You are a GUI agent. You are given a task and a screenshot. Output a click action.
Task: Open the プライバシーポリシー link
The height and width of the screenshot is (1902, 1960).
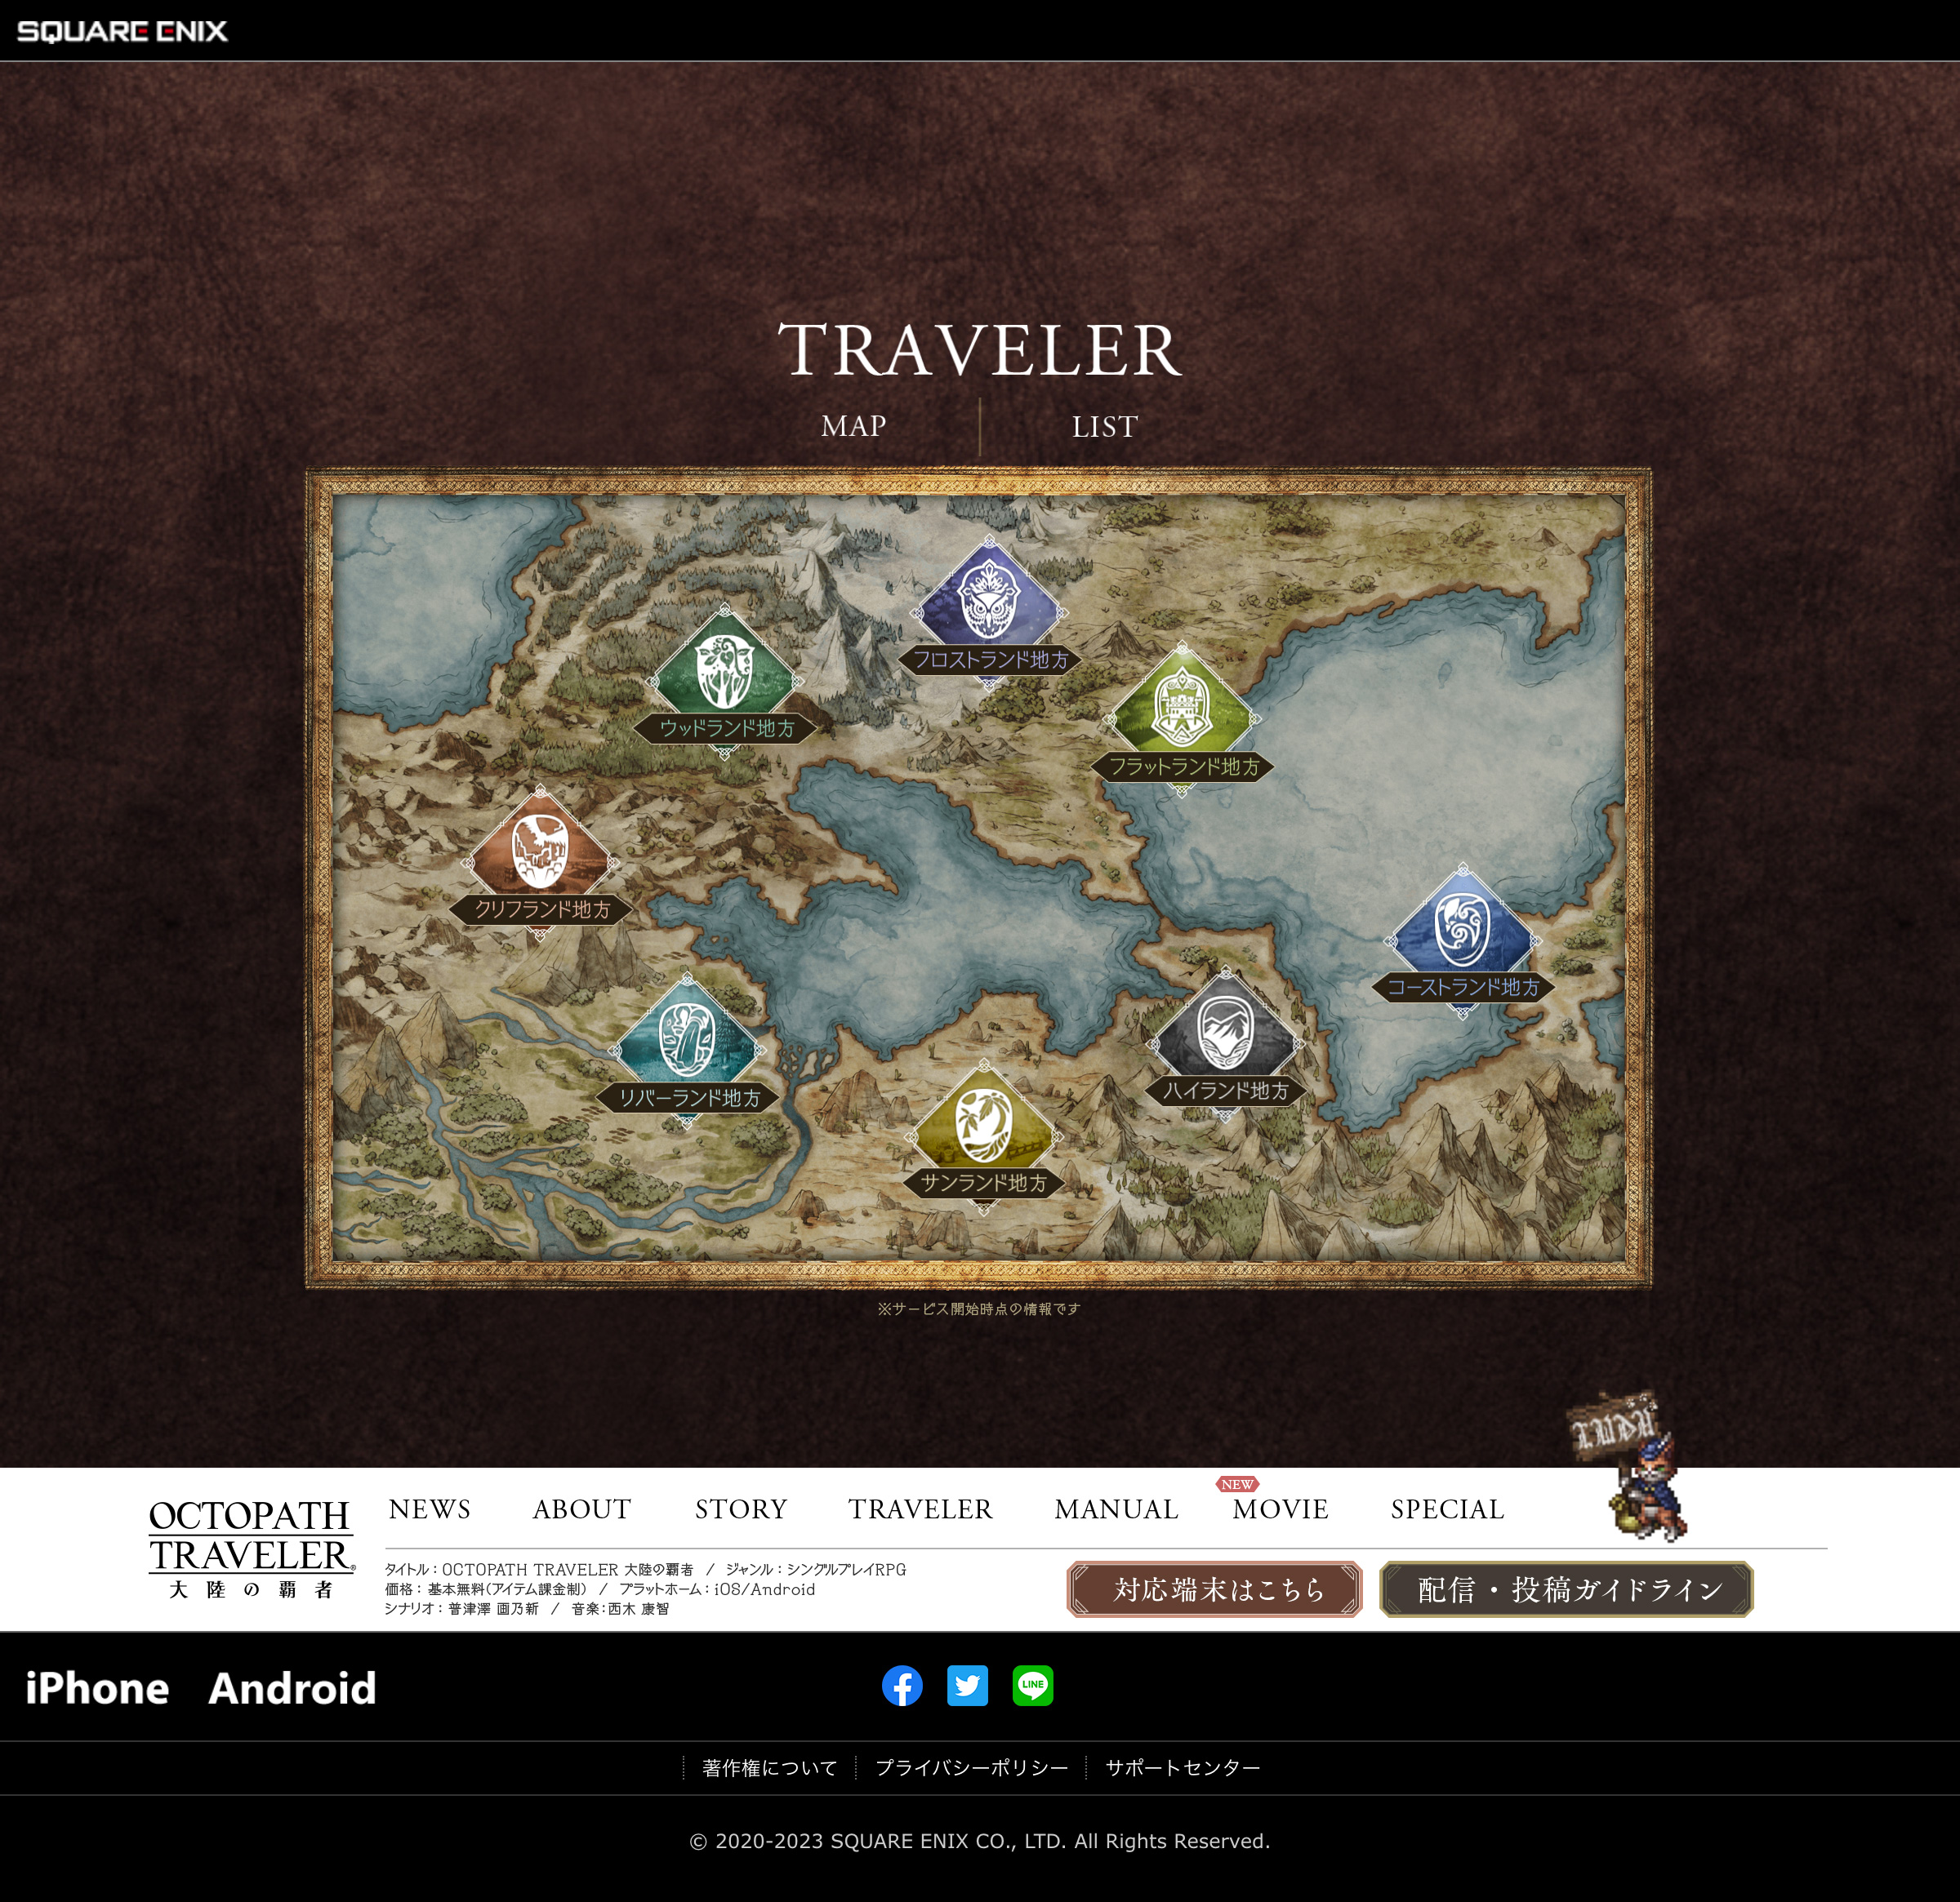(x=971, y=1767)
